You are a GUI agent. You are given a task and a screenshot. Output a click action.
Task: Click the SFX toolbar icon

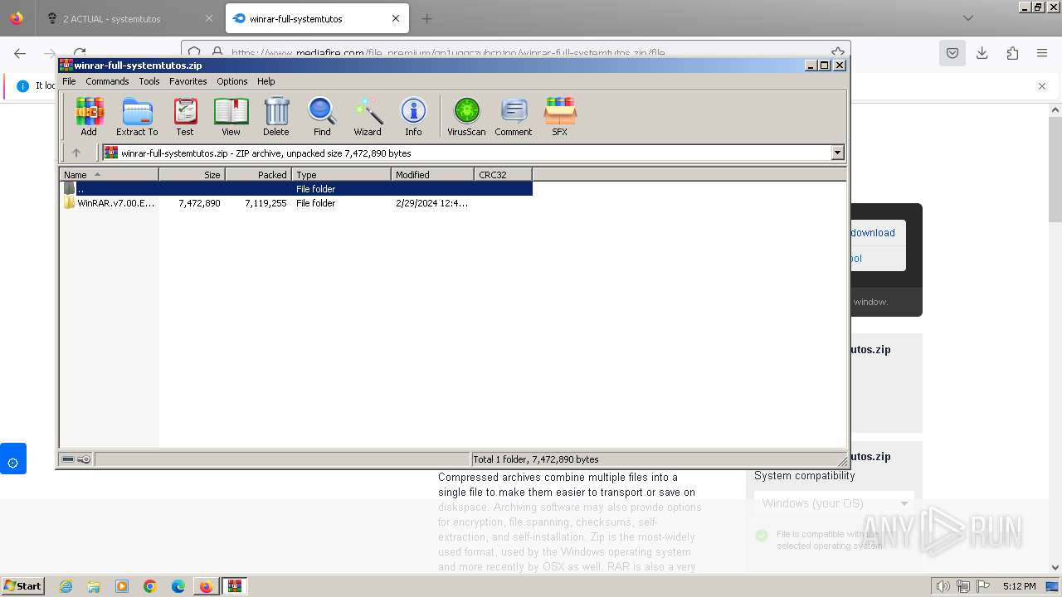[560, 116]
